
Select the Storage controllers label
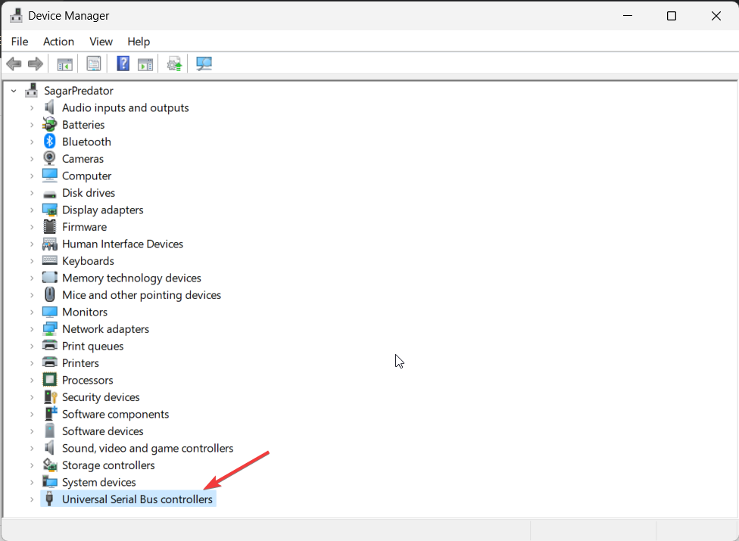tap(108, 465)
